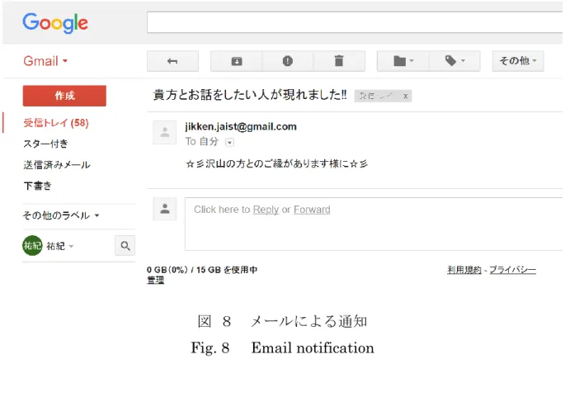This screenshot has width=565, height=411.
Task: Focus the Google search box
Action: [355, 22]
